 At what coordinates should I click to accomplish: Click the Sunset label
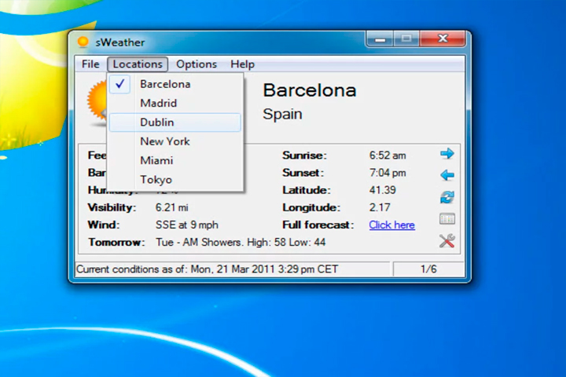(x=303, y=173)
